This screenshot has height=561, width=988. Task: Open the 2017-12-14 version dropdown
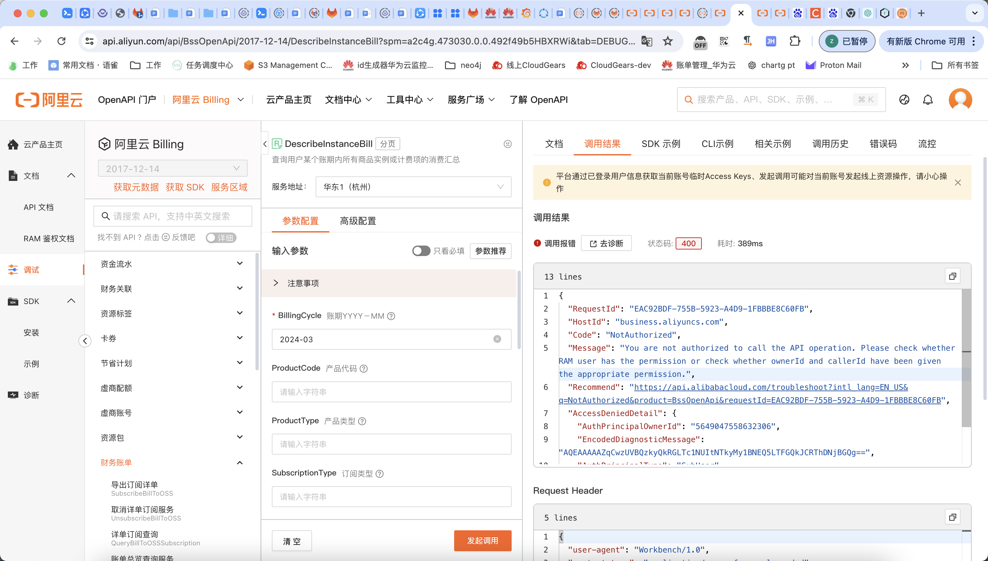tap(173, 168)
